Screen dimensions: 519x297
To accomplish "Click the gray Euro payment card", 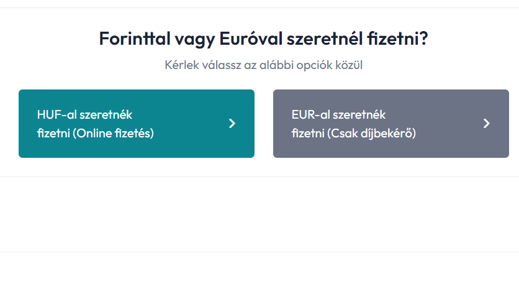I will click(x=391, y=124).
